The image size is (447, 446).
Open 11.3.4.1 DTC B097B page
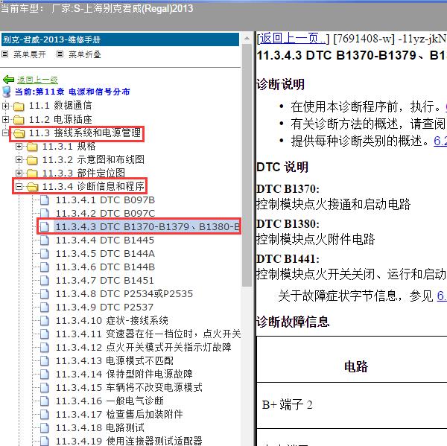[105, 200]
